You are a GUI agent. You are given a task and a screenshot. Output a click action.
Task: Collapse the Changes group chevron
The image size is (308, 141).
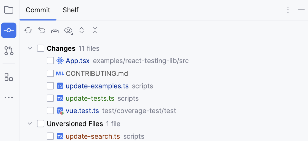point(30,48)
